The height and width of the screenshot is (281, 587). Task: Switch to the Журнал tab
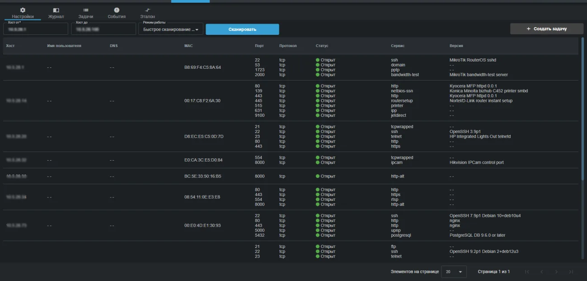56,13
